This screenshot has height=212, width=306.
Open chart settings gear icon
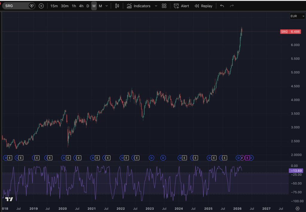[x=297, y=208]
